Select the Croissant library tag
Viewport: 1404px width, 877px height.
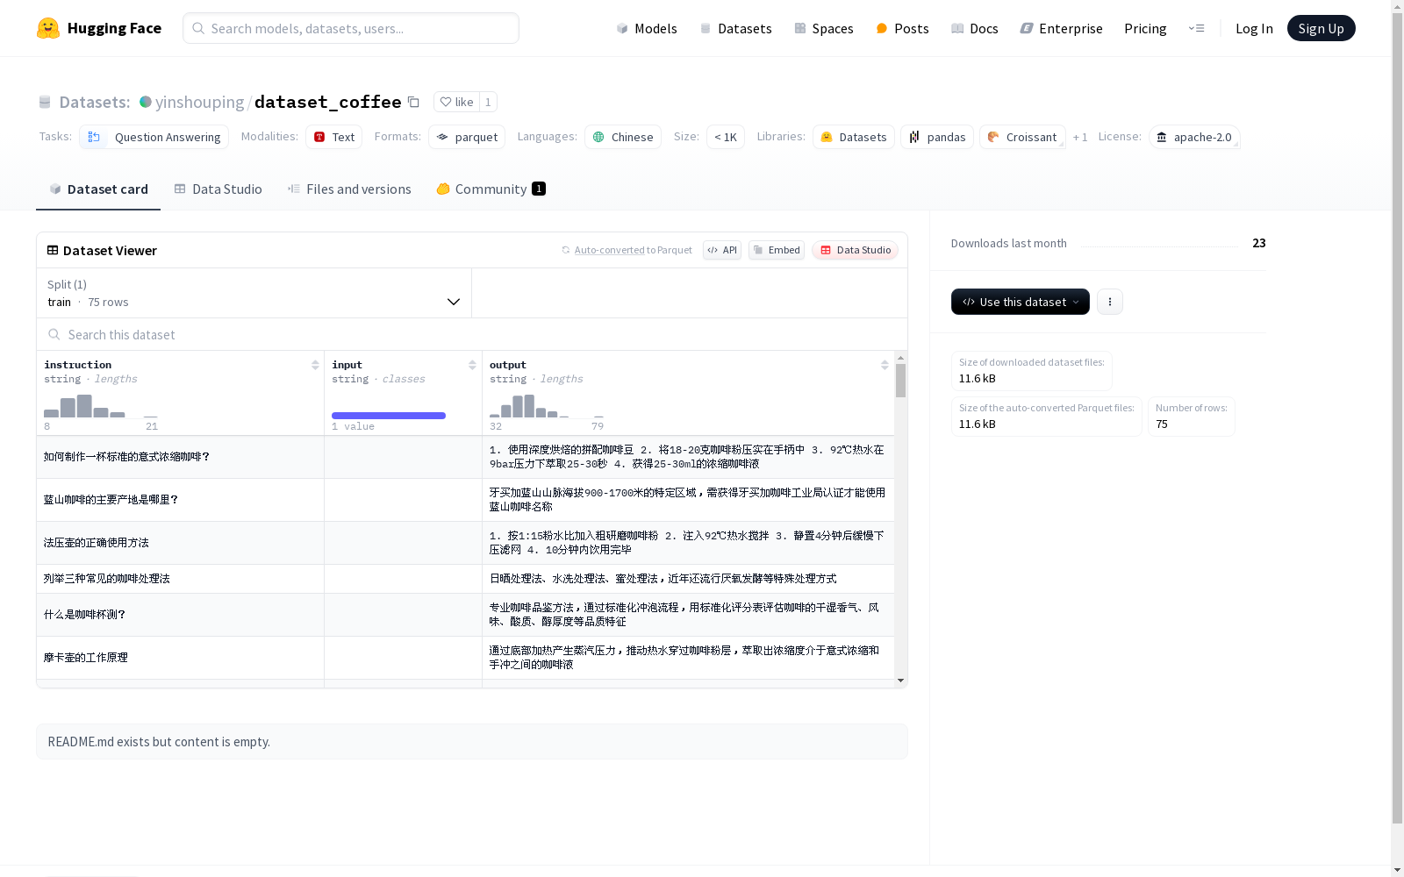coord(1022,137)
